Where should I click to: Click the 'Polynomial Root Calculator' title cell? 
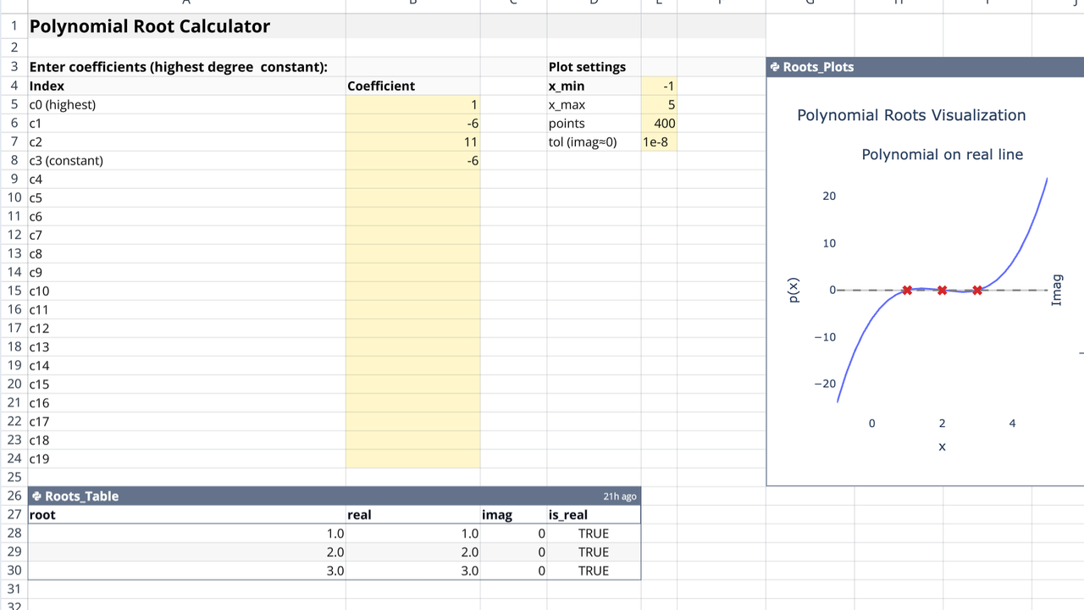(x=186, y=26)
